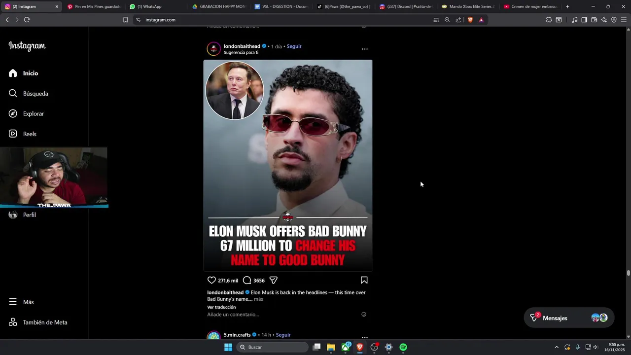Like the londonbaithead post with heart icon
The image size is (631, 355).
[211, 280]
